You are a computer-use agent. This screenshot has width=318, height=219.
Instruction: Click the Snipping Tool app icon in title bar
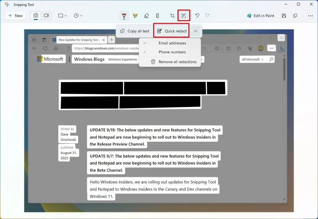(7, 4)
